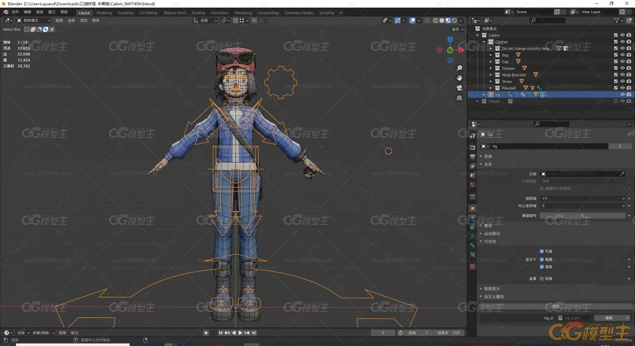Viewport: 635px width, 346px height.
Task: Expand the Mega Bracelet collection
Action: 491,75
